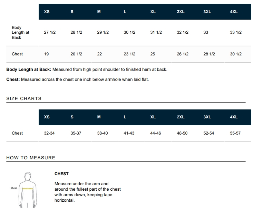264x212 pixels.
Task: Select the 55-57 chest range cell
Action: coord(235,133)
